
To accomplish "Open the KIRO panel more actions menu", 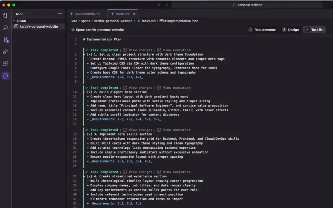I will click(60, 14).
